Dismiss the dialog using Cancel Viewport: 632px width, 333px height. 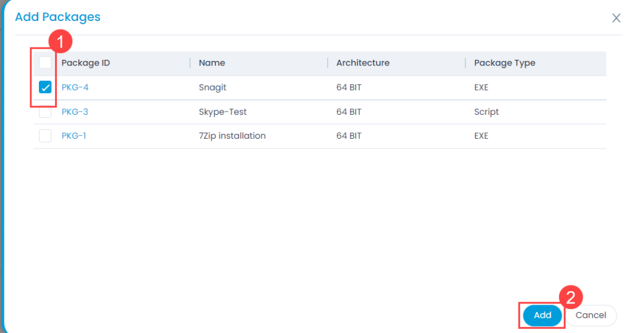tap(591, 315)
